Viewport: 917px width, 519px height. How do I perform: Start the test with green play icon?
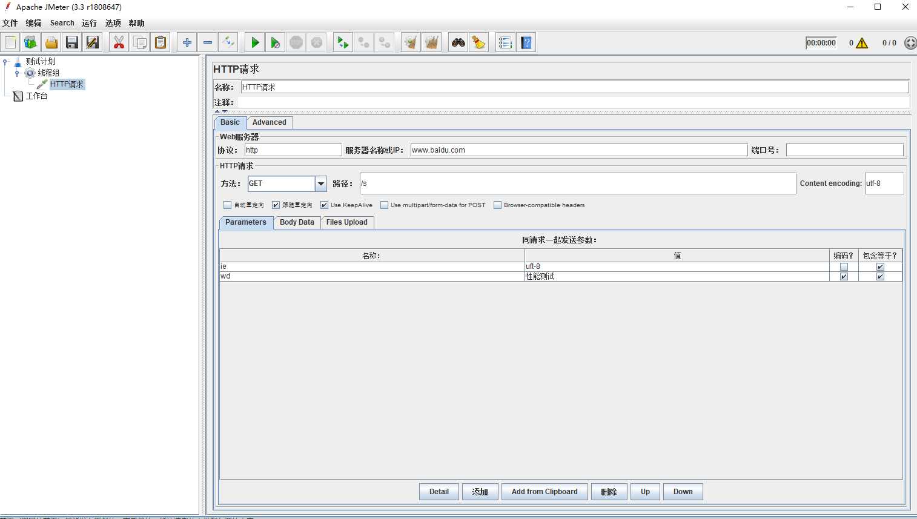[x=255, y=42]
